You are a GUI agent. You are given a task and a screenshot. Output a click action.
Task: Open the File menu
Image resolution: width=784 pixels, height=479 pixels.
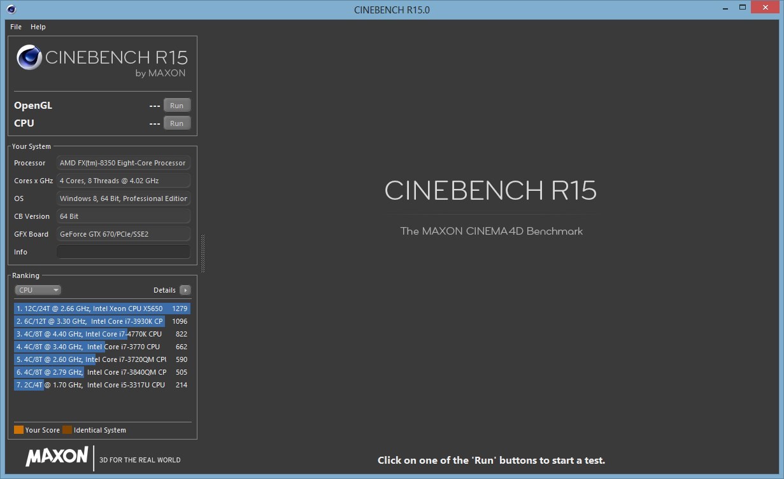pos(16,27)
